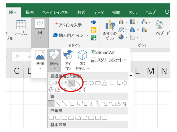Select the horizontal text box in recent shapes
This screenshot has height=132, width=177.
[58, 83]
